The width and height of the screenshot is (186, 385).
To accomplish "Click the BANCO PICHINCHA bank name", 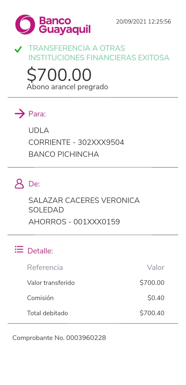I will click(64, 154).
